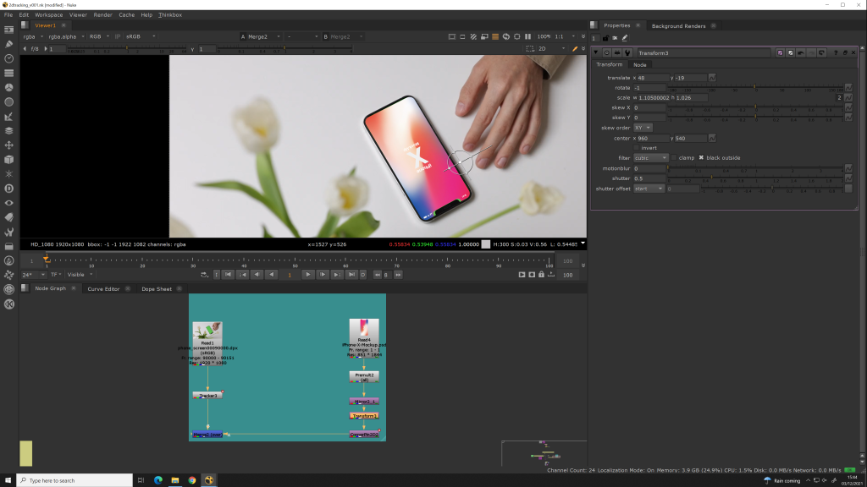Select the Tracker3 node
The height and width of the screenshot is (487, 867).
pos(207,395)
